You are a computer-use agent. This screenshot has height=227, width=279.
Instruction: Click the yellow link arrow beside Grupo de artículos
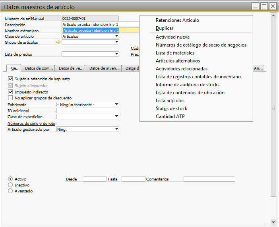pos(58,42)
